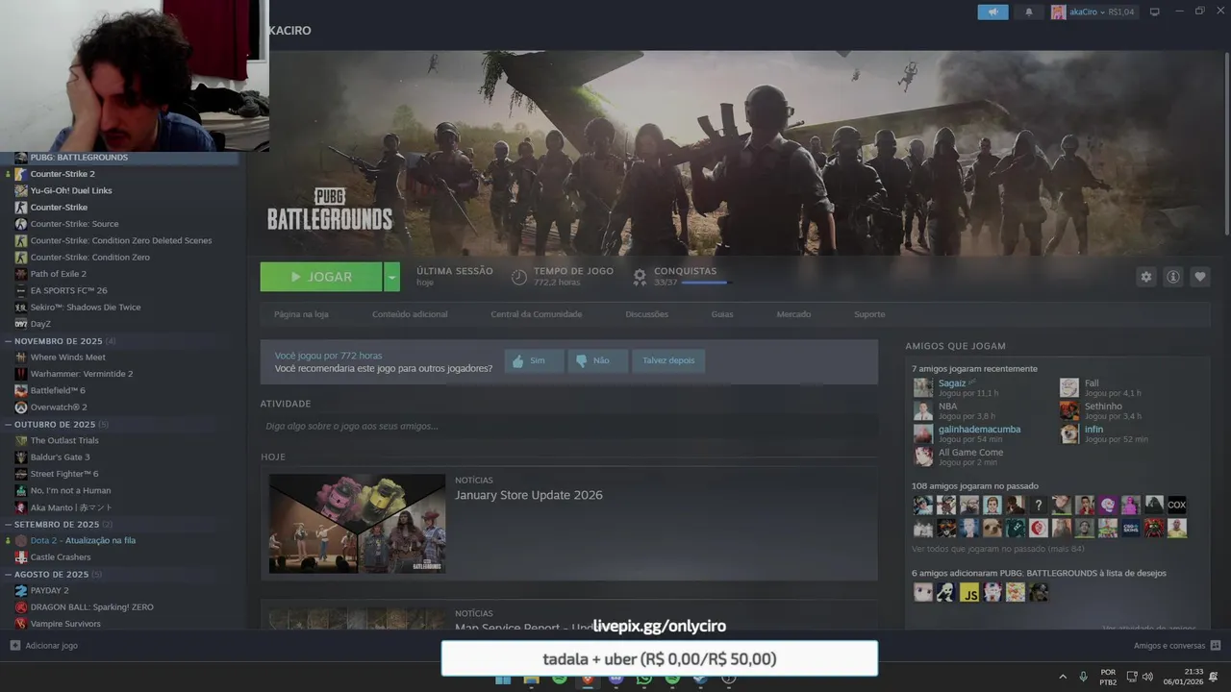The width and height of the screenshot is (1231, 692).
Task: Open the Guias tab
Action: click(x=722, y=314)
